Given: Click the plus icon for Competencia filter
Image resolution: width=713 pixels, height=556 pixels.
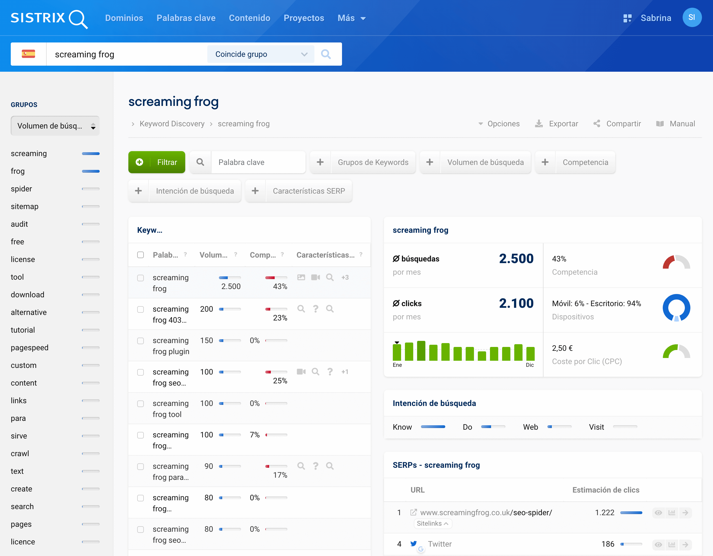Looking at the screenshot, I should point(545,162).
